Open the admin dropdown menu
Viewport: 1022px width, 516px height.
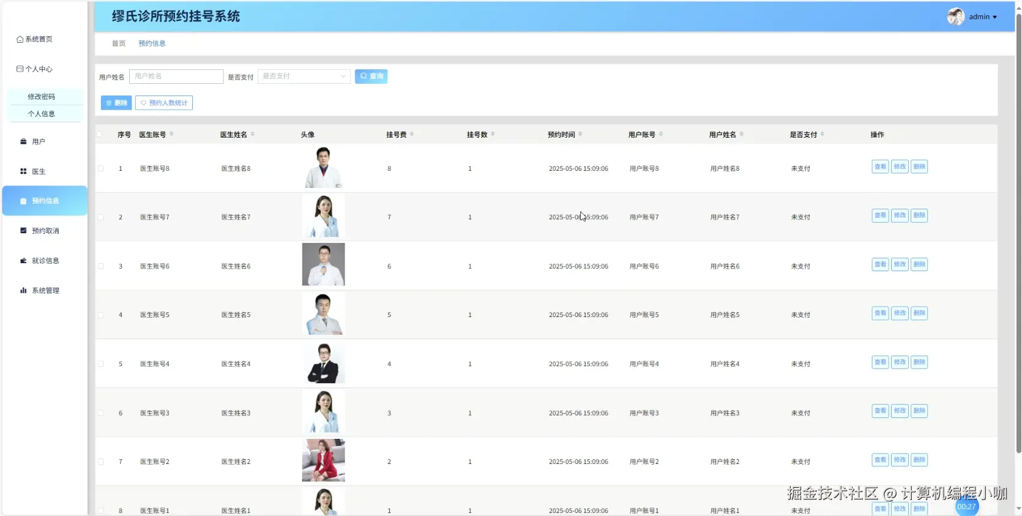click(983, 17)
